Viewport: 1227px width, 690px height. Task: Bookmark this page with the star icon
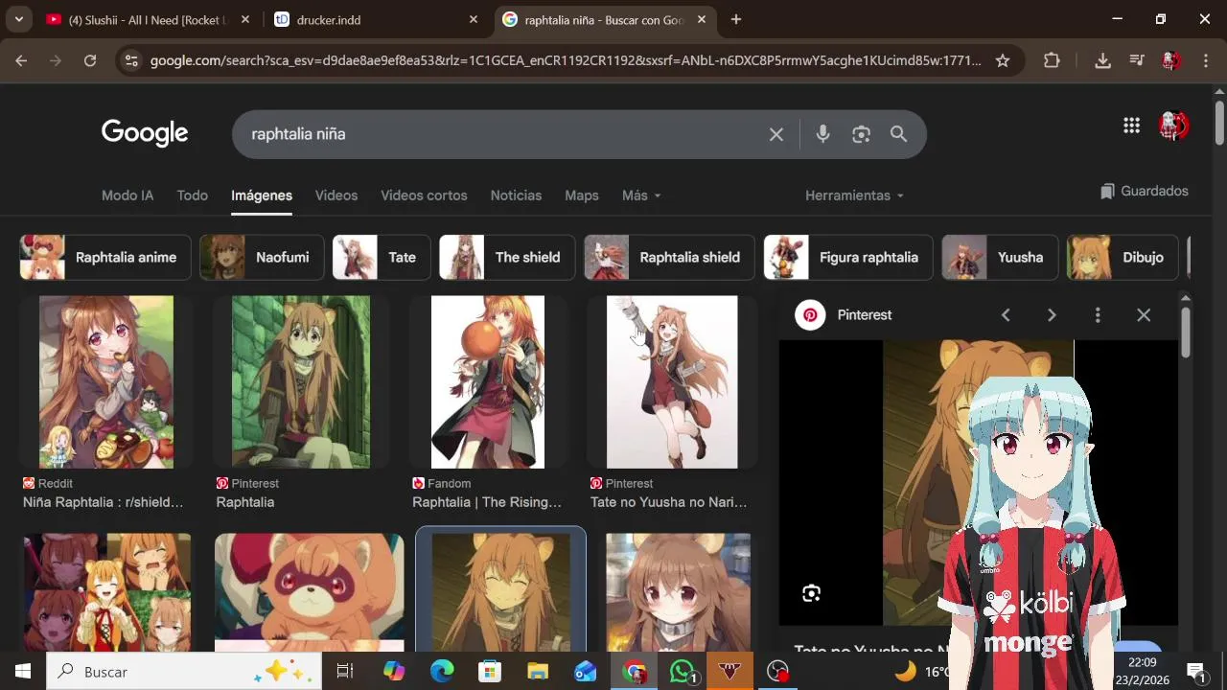pos(1003,60)
